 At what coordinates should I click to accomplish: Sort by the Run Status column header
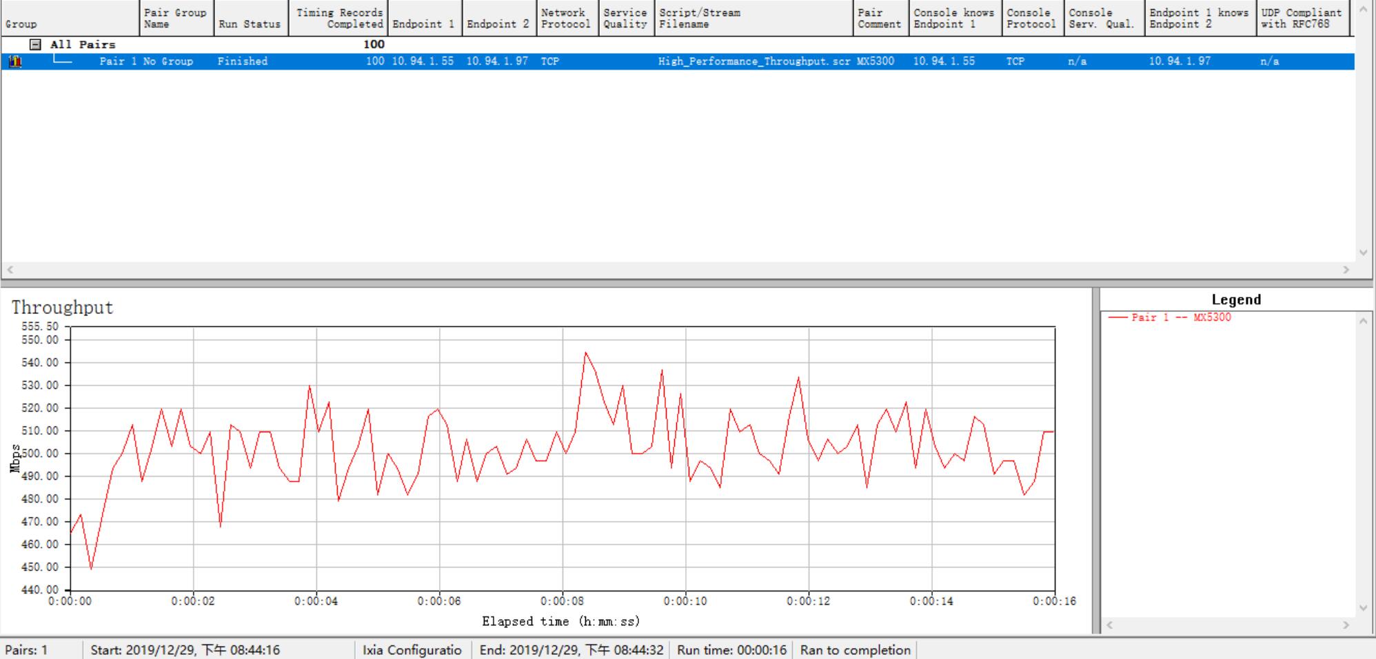tap(250, 19)
